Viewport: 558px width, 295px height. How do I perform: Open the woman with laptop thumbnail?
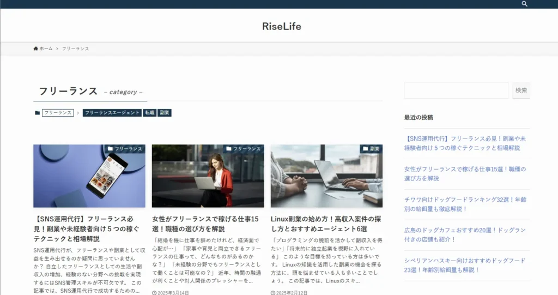(x=208, y=176)
